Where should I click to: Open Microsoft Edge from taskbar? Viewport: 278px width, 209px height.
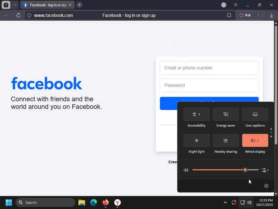(94, 202)
